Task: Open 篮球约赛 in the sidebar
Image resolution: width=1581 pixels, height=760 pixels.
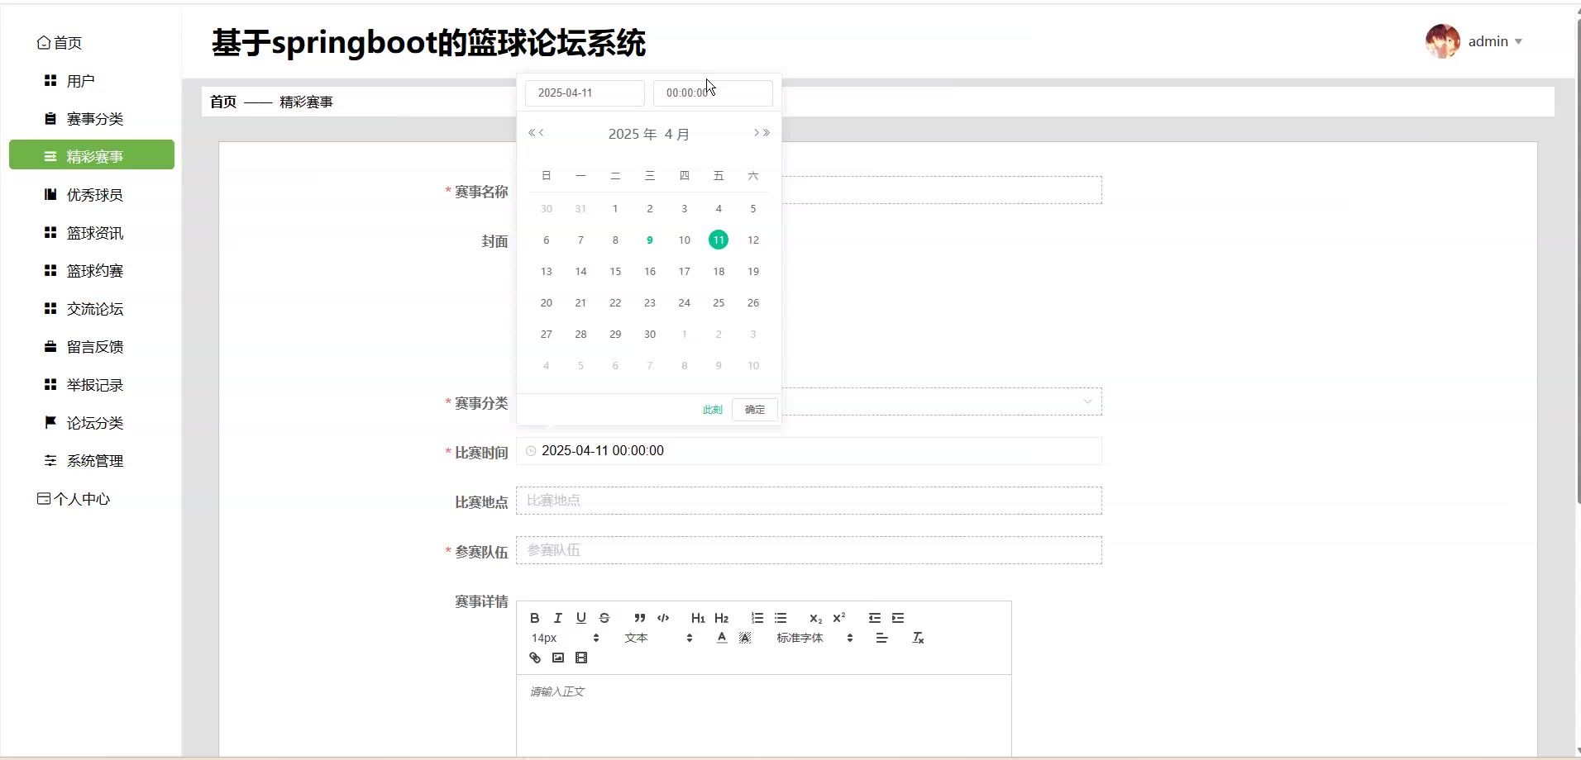Action: click(92, 271)
